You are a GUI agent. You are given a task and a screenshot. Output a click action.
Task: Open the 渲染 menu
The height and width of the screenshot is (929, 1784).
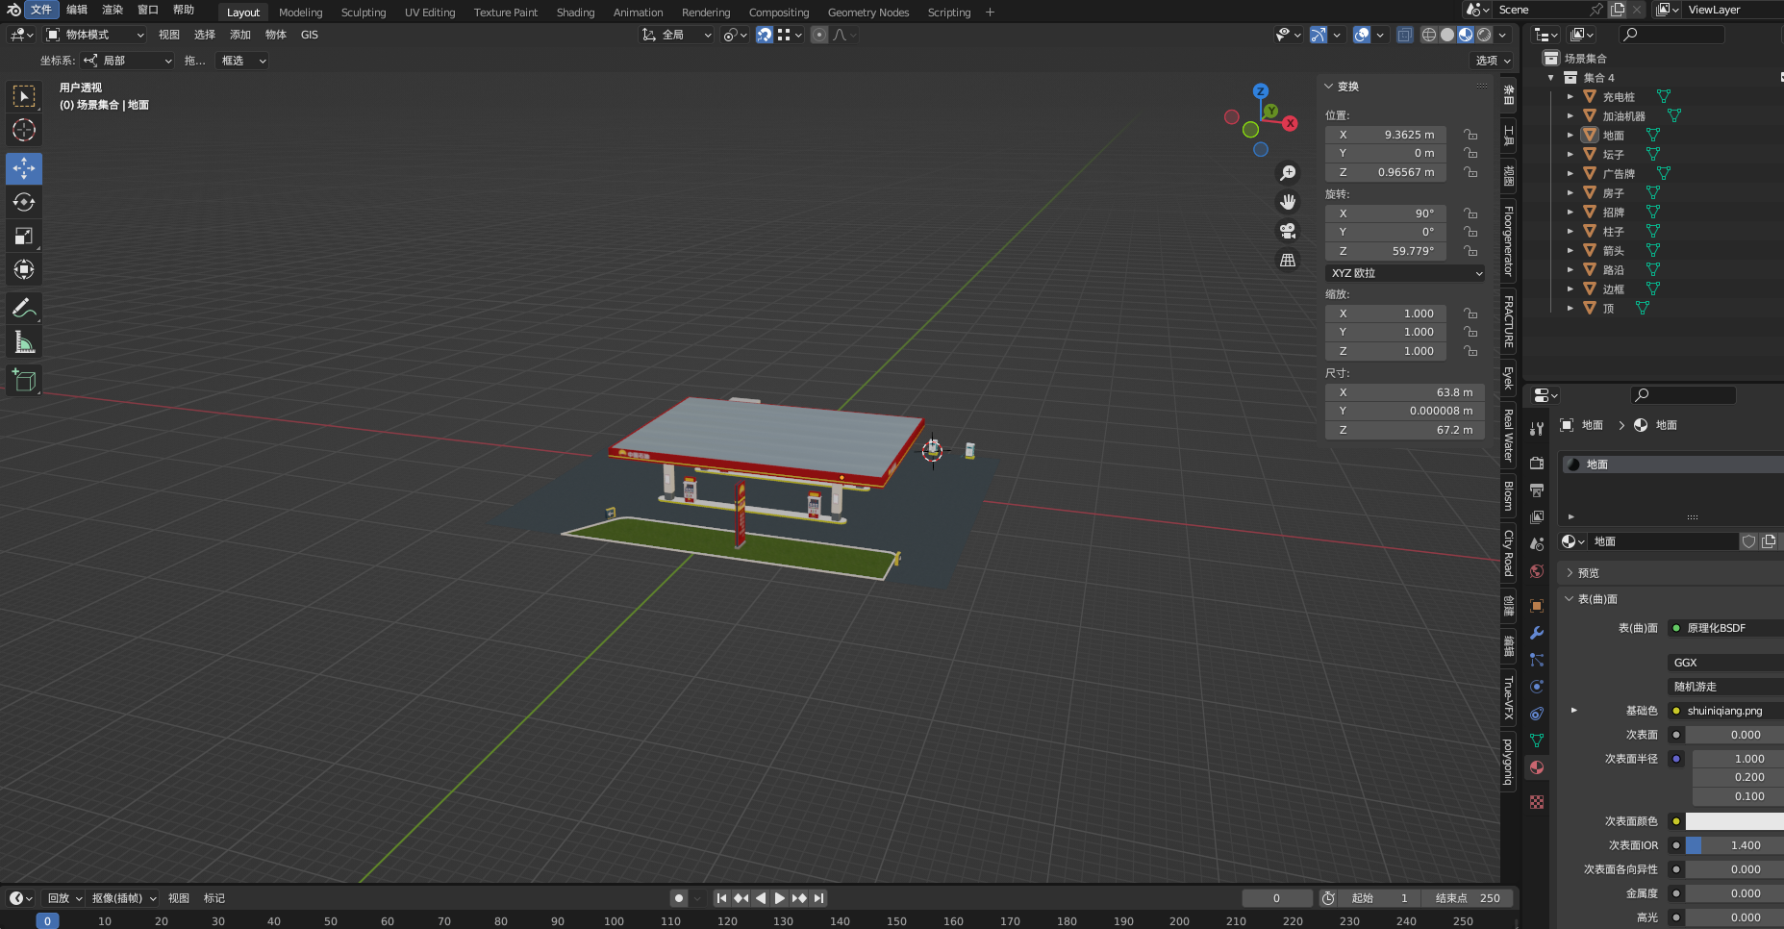[x=113, y=10]
